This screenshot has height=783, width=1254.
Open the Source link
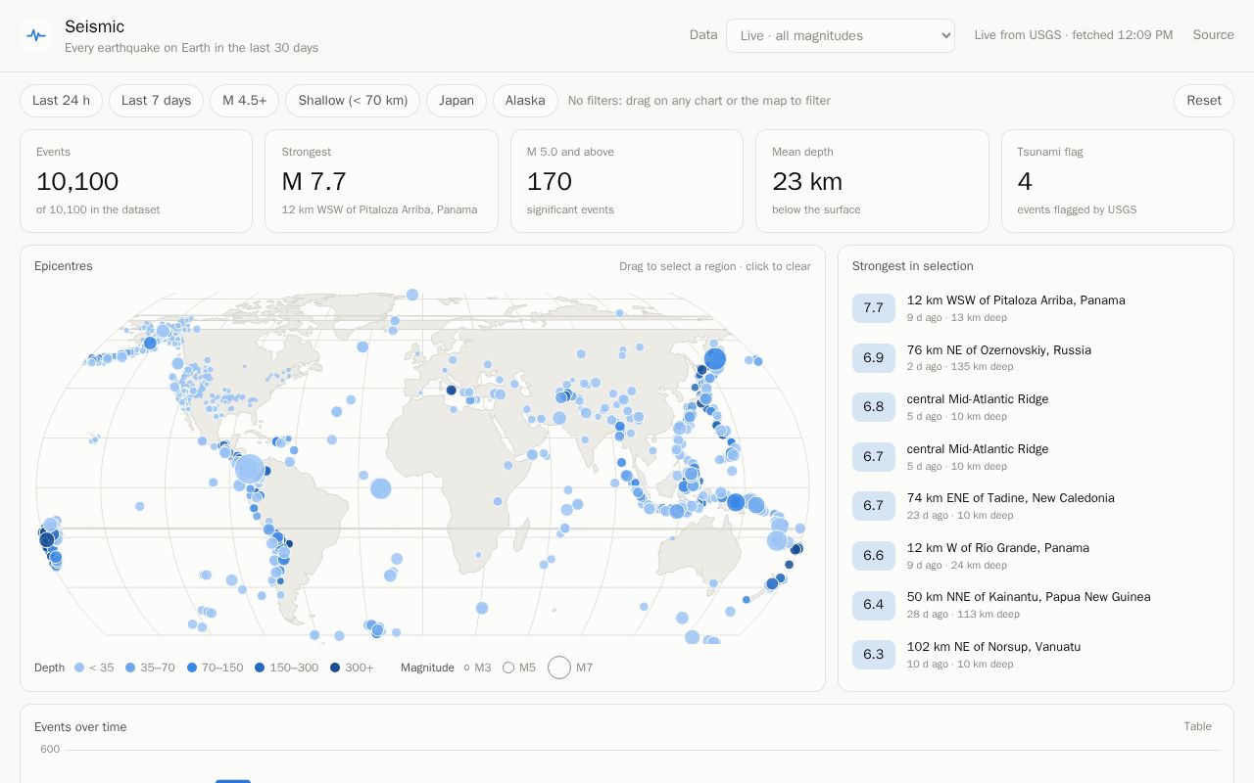[1213, 35]
